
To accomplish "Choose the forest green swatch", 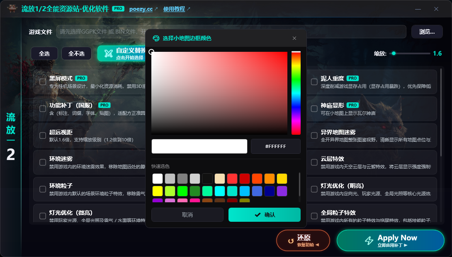I will coord(195,191).
